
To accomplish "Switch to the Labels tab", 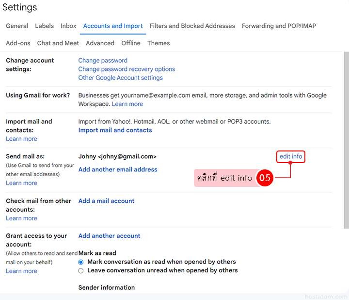I will click(44, 26).
